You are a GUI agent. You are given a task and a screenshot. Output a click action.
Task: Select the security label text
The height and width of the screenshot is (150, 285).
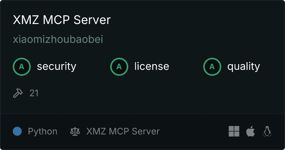pyautogui.click(x=57, y=66)
